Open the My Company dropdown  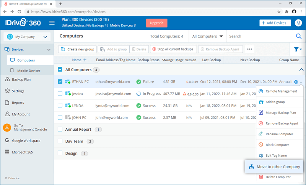(x=27, y=37)
